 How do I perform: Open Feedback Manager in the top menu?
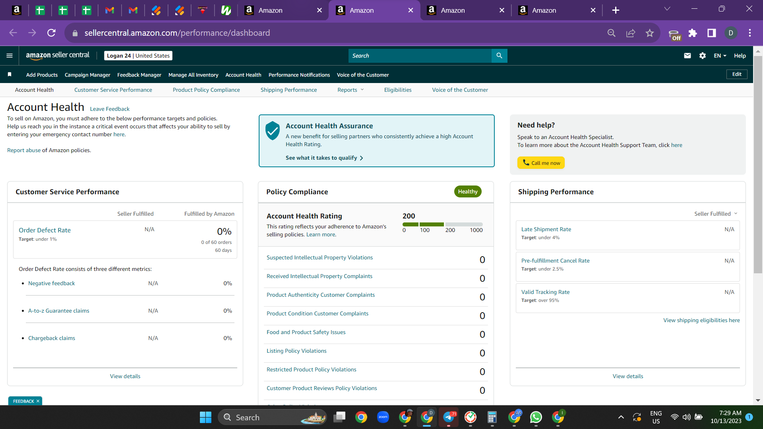point(139,75)
